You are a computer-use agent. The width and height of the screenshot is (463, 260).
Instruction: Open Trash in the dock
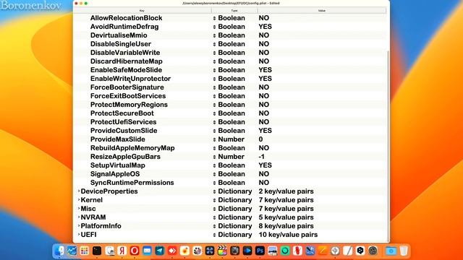404,251
